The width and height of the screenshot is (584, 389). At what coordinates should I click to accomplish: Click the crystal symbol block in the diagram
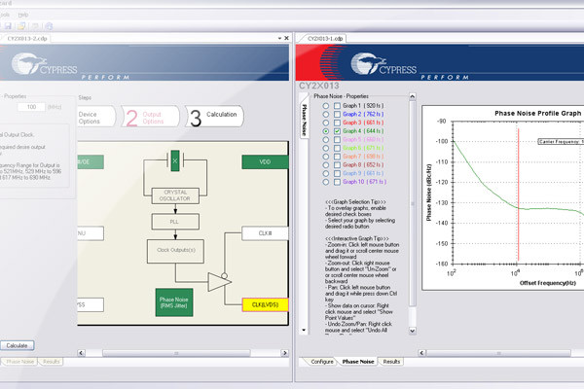tap(175, 160)
